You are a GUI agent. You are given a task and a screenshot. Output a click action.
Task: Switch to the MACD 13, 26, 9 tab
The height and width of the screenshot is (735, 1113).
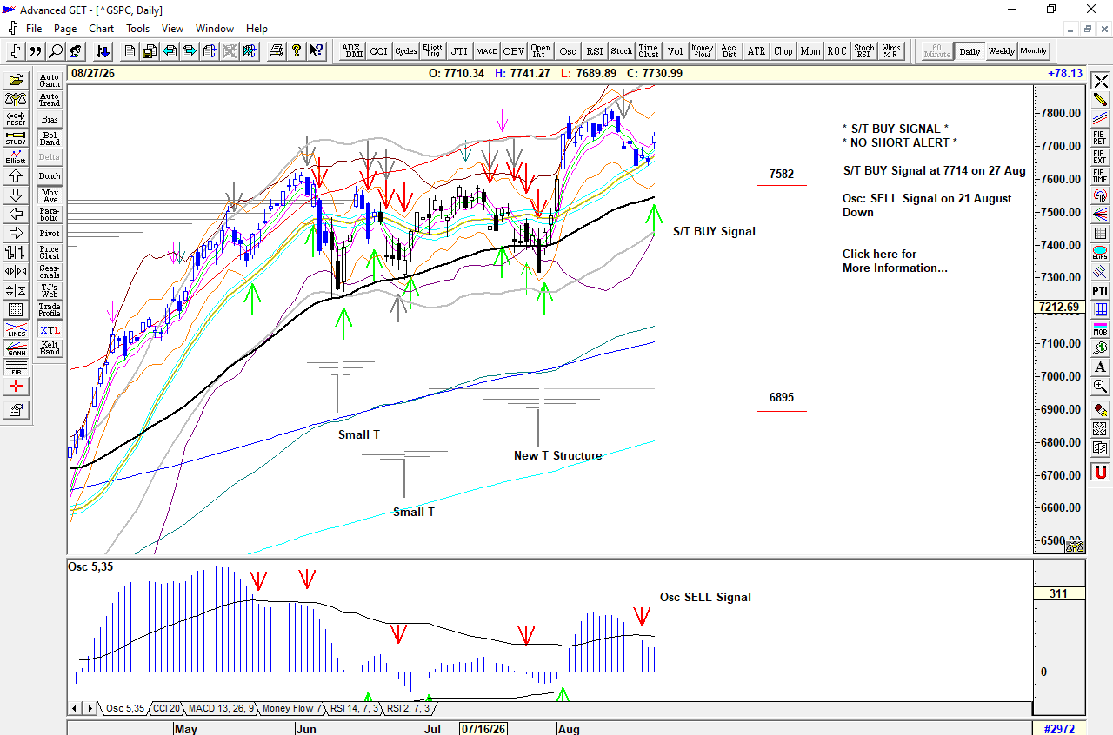point(221,709)
